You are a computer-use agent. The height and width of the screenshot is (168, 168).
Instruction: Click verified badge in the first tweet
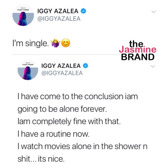click(x=83, y=11)
